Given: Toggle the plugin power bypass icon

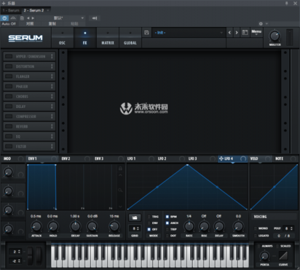Looking at the screenshot, I should [5, 18].
